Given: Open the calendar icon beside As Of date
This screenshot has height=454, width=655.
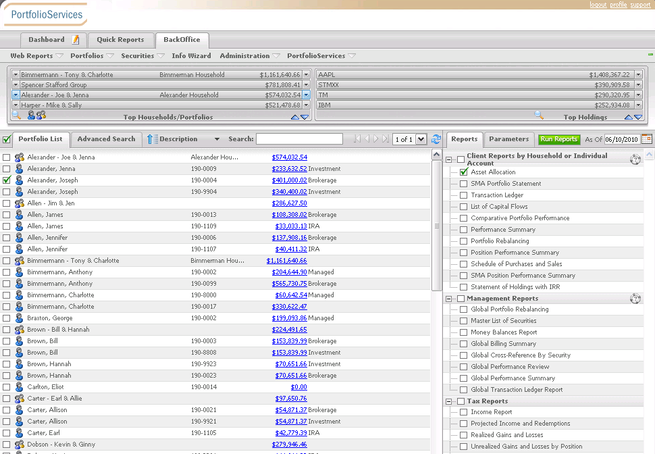Looking at the screenshot, I should coord(647,138).
